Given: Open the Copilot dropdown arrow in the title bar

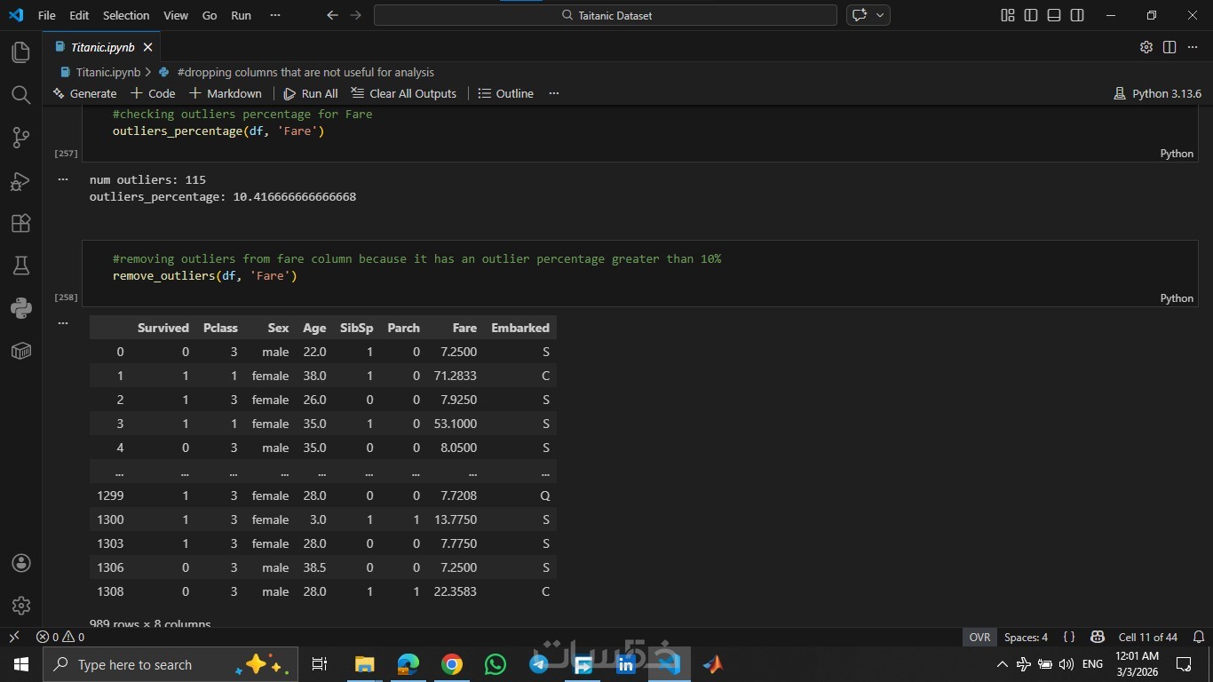Looking at the screenshot, I should click(x=880, y=15).
